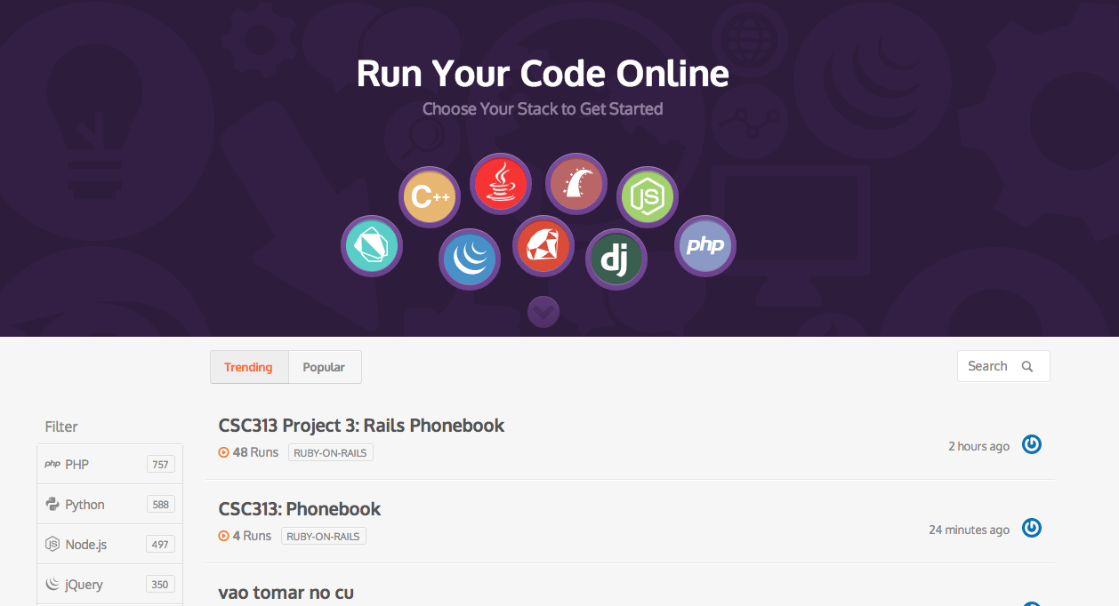
Task: Select the Java stack icon
Action: click(501, 184)
